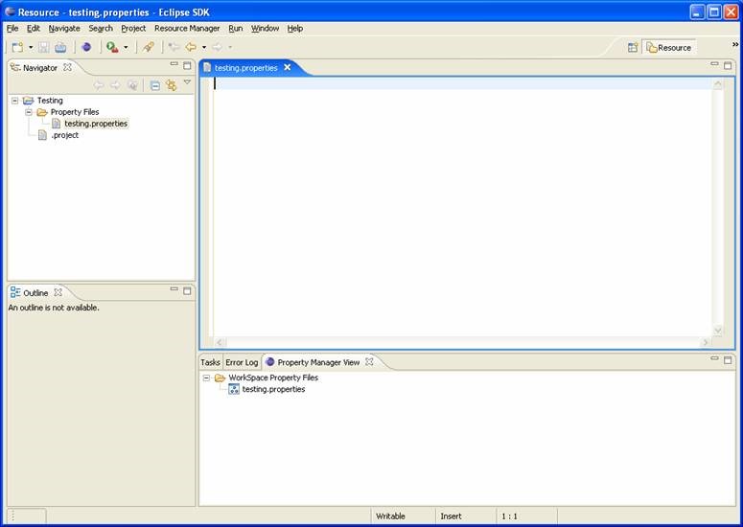743x527 pixels.
Task: Open the Navigator view menu triangle
Action: 187,82
